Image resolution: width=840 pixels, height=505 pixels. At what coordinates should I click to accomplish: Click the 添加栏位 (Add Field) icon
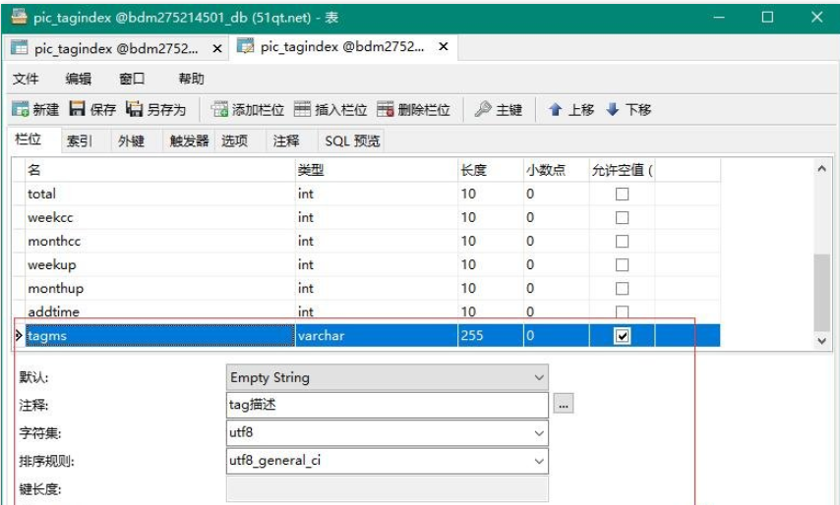[x=220, y=110]
